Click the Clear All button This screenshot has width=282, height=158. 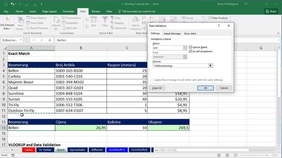click(157, 88)
